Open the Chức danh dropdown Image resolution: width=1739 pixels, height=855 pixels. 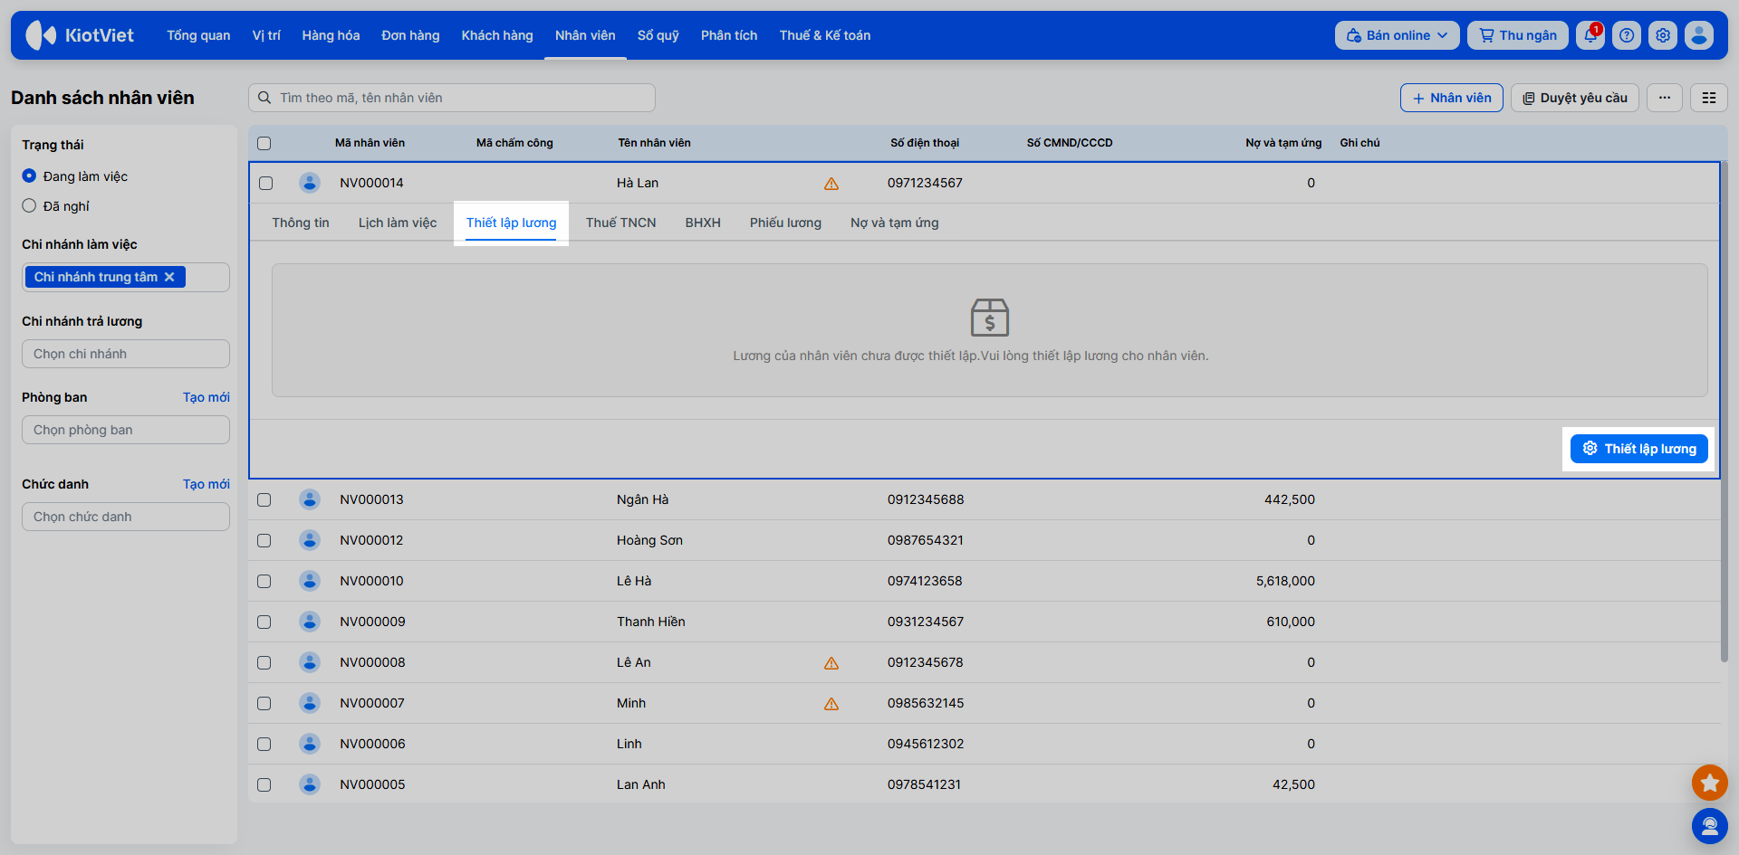pyautogui.click(x=126, y=517)
